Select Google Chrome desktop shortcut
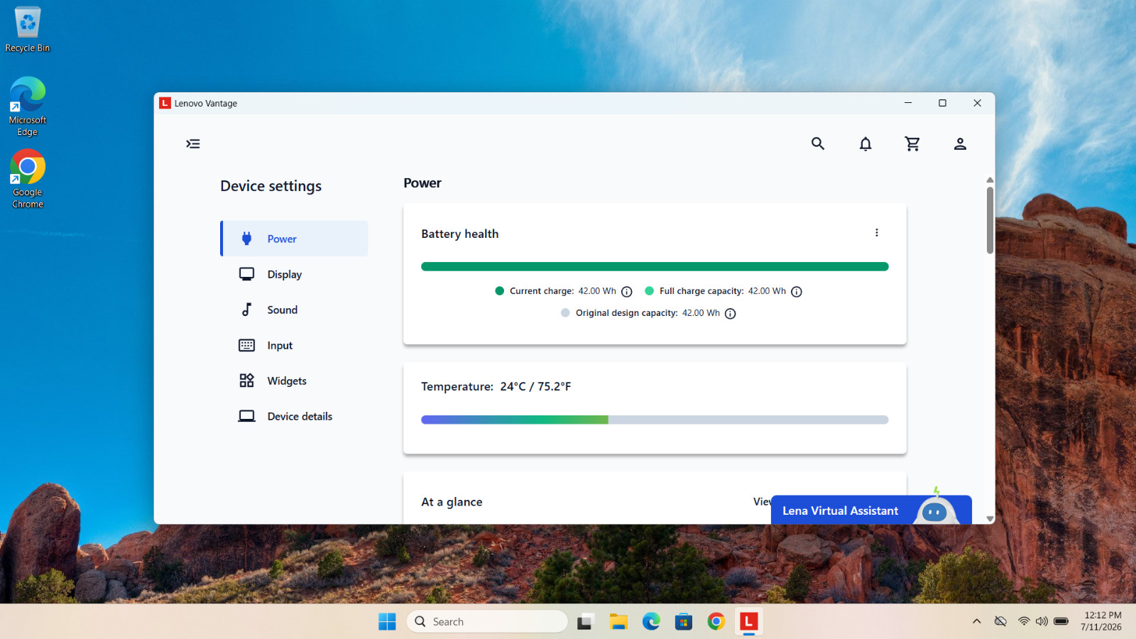1136x639 pixels. [x=28, y=179]
